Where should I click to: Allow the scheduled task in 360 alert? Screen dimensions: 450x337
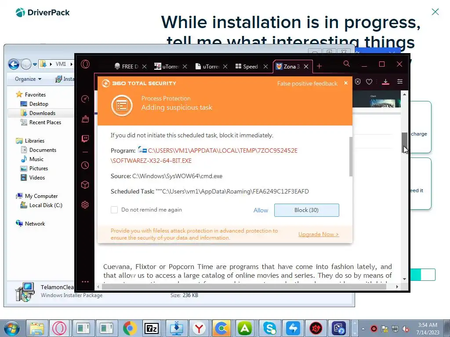click(x=261, y=210)
